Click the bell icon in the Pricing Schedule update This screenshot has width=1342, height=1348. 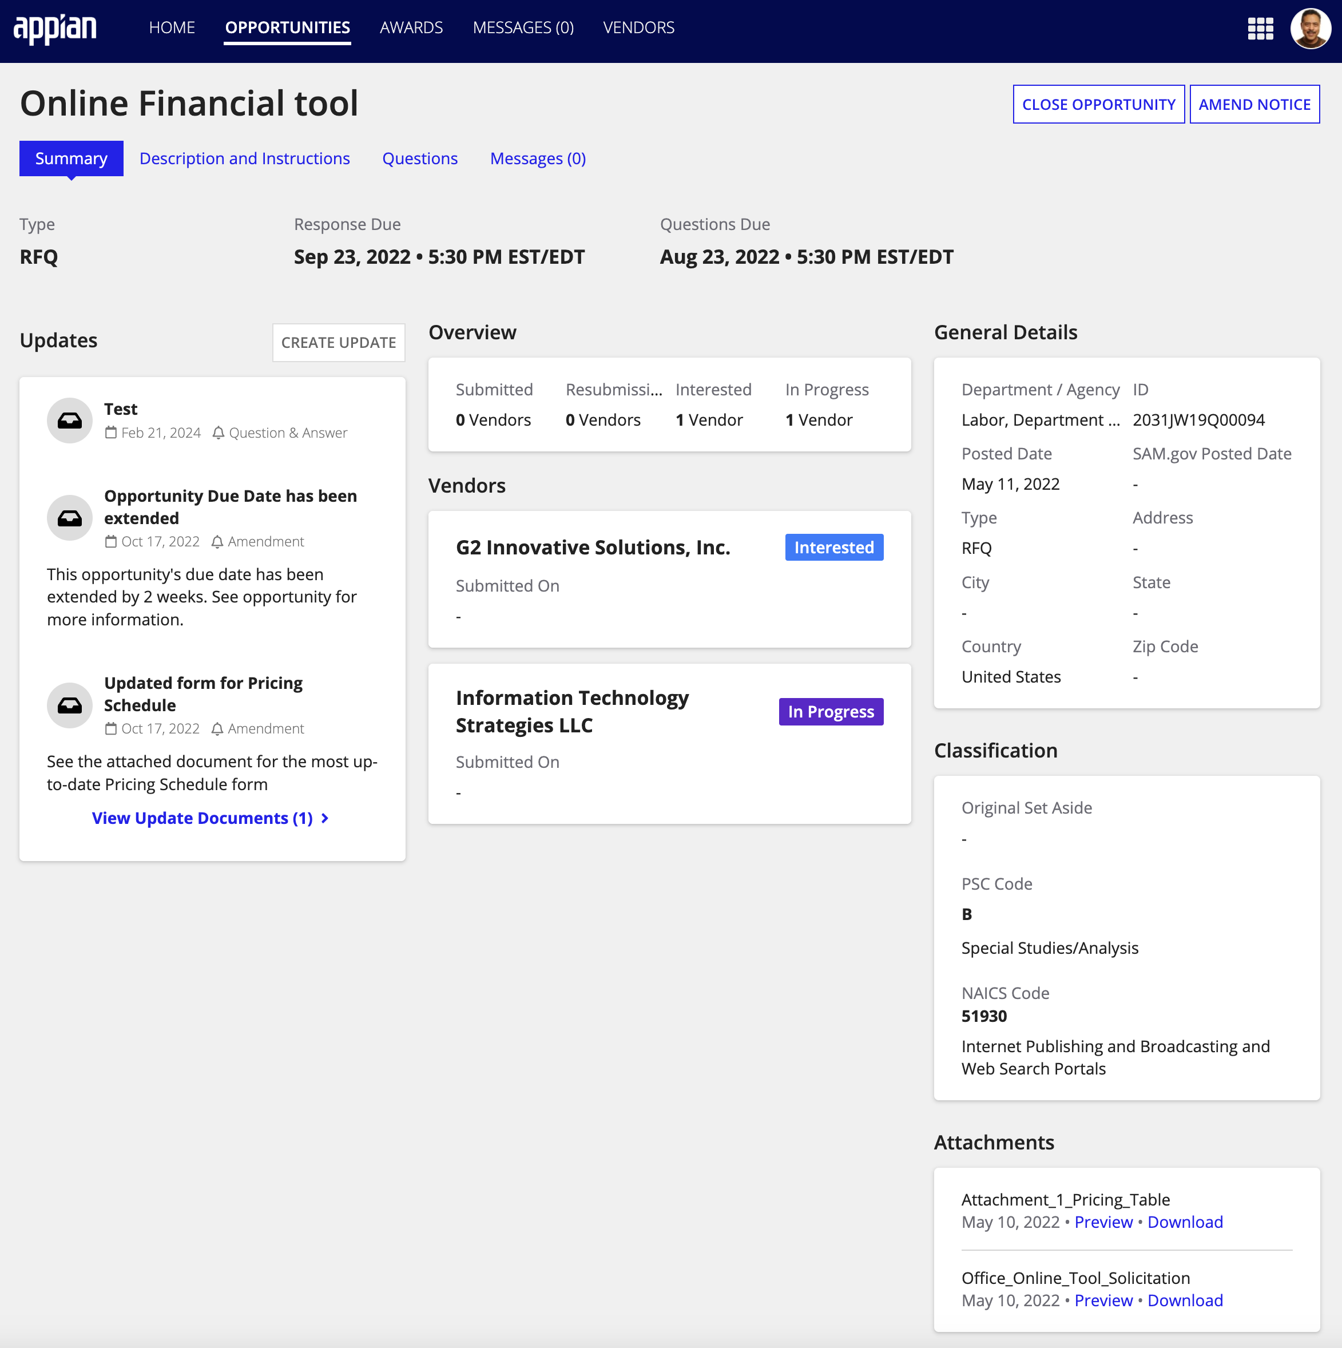[217, 728]
